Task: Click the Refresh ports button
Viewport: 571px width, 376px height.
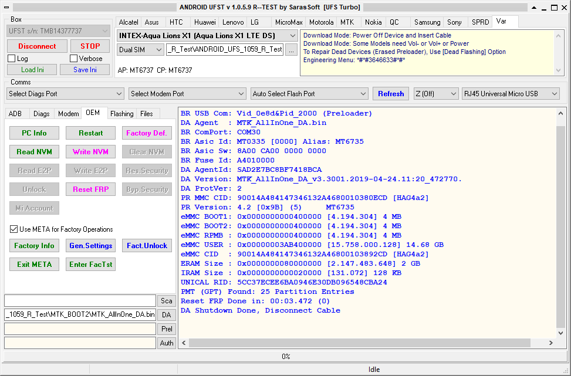Action: (x=390, y=94)
